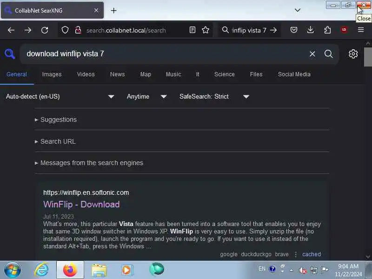Reload the current page
Viewport: 372px width, 279px height.
click(x=45, y=30)
